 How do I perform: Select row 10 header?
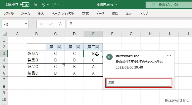click(x=4, y=99)
